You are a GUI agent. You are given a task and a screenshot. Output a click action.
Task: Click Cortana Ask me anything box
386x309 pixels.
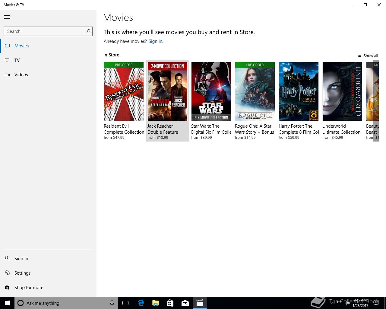point(66,303)
